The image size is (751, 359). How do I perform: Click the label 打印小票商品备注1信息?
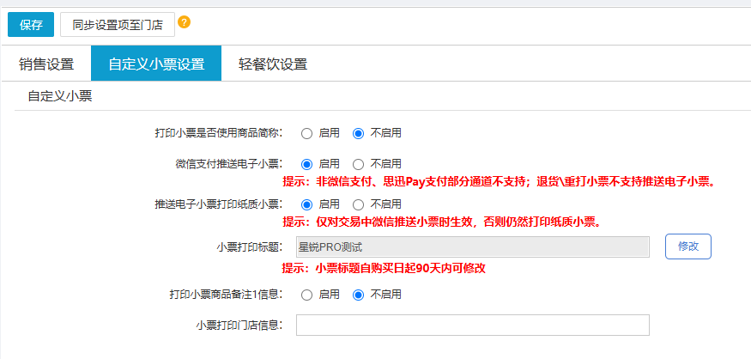pos(226,295)
